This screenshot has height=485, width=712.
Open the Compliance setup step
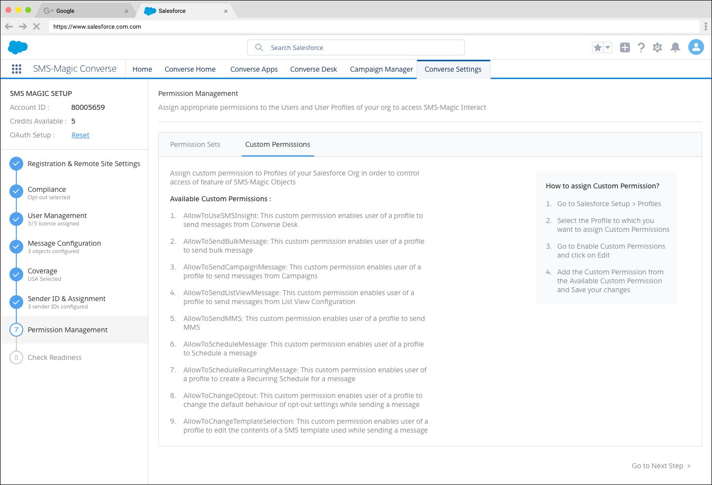[x=46, y=189]
